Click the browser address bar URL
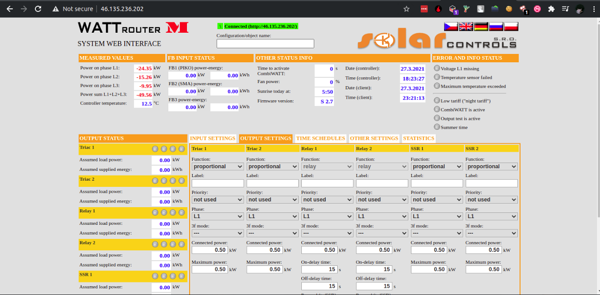The height and width of the screenshot is (295, 600). pyautogui.click(x=122, y=9)
